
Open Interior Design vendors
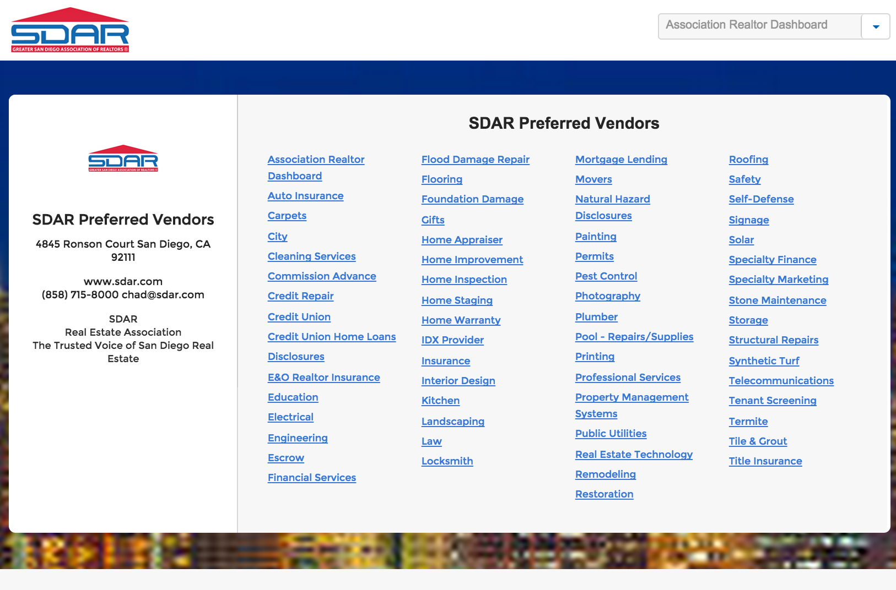point(458,381)
